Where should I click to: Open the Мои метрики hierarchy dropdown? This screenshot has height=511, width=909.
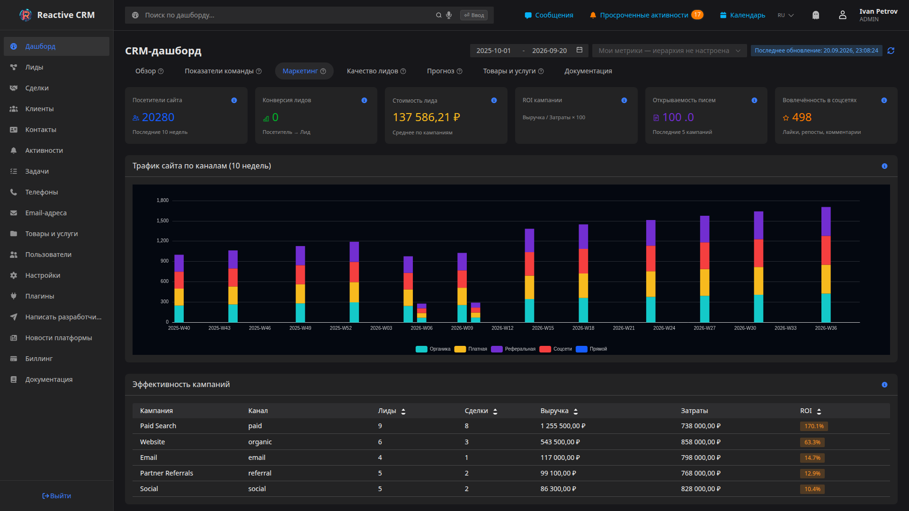(669, 51)
